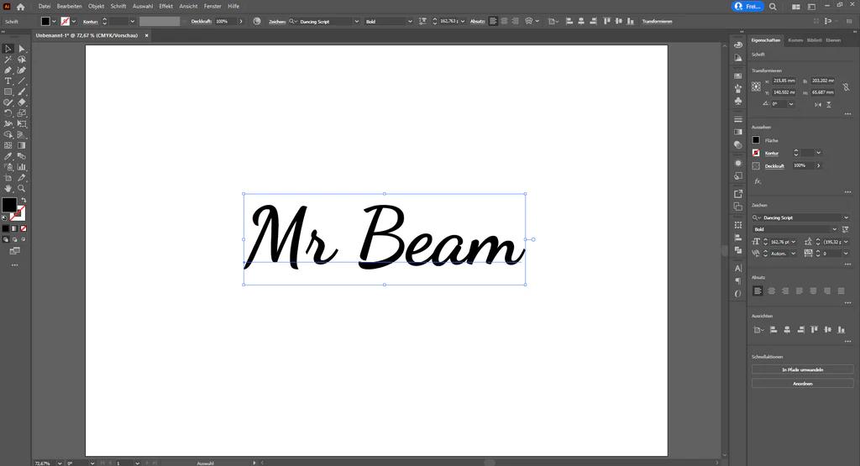Select the Rotate tool

(x=8, y=113)
